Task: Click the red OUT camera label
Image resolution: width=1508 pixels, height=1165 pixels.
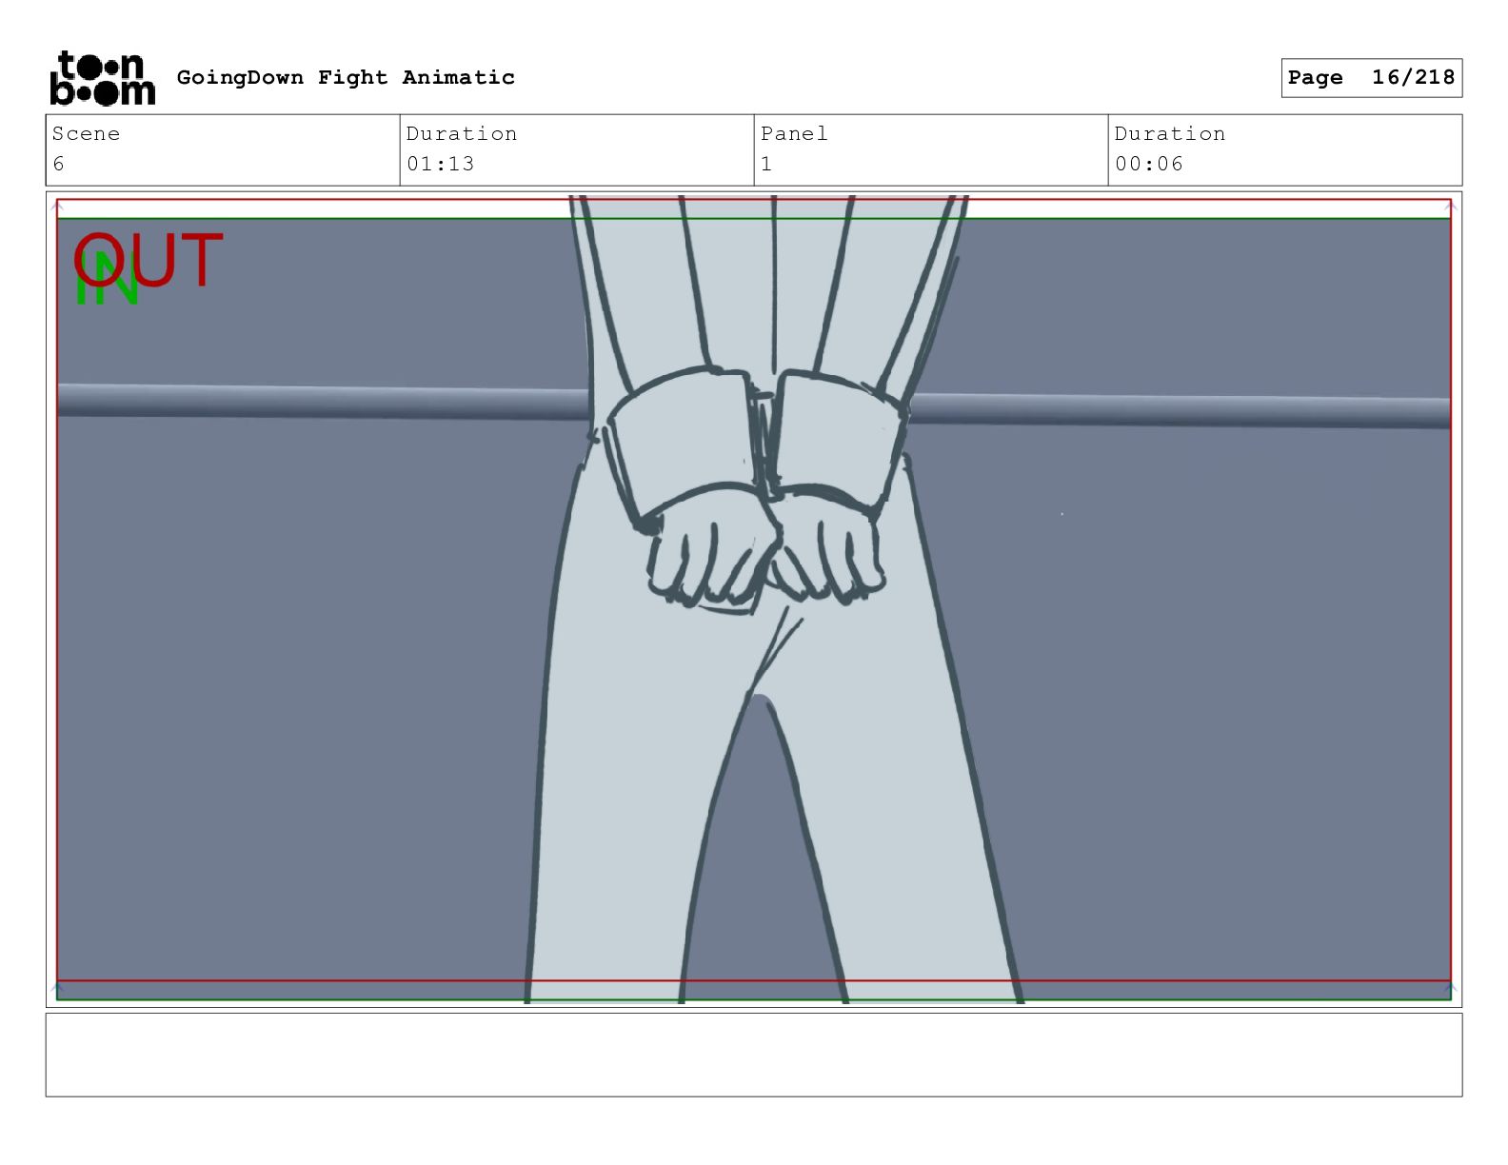Action: pos(149,260)
